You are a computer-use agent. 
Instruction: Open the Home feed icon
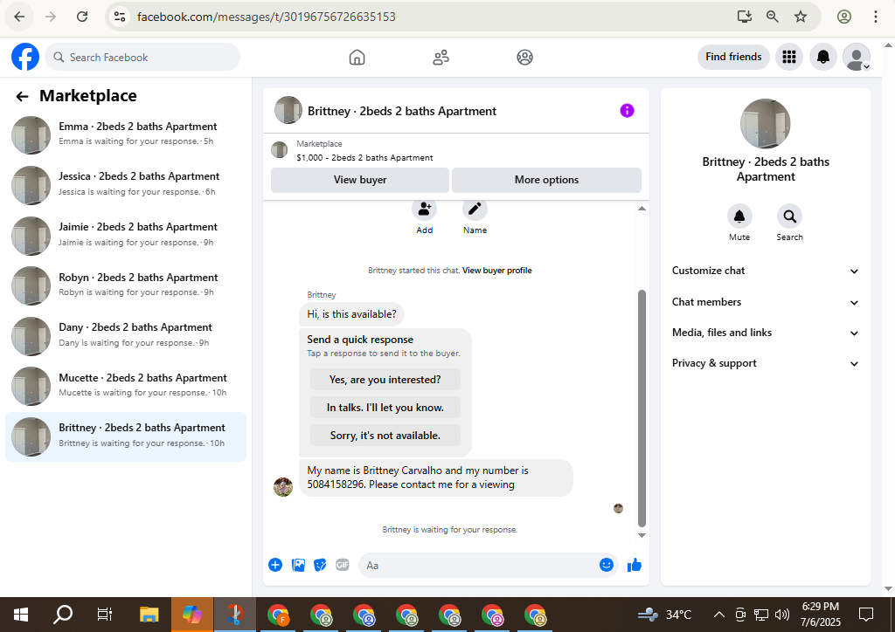click(x=357, y=57)
